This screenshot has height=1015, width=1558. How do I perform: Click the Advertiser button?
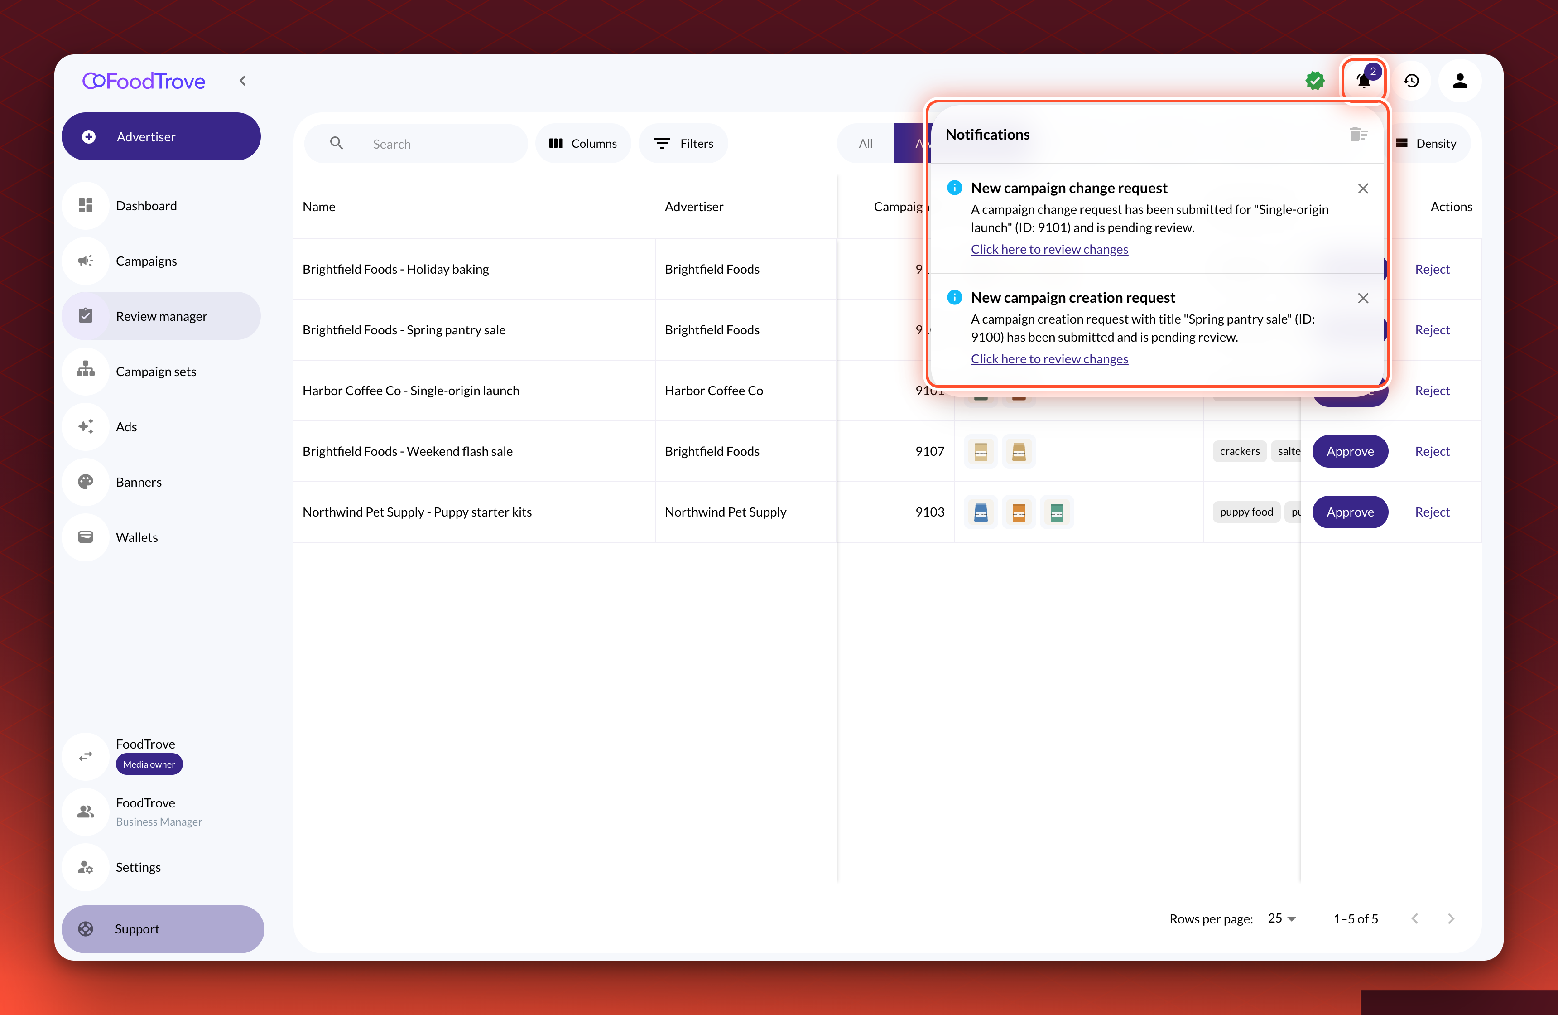[x=161, y=136]
